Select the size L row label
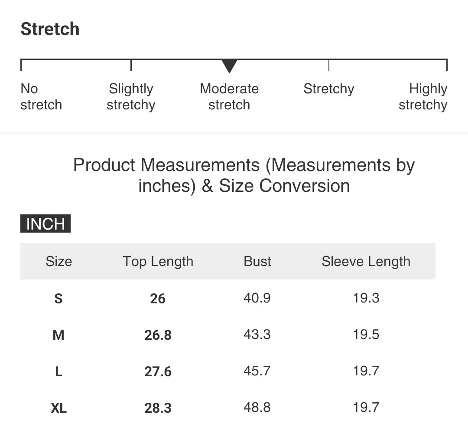This screenshot has width=468, height=424. click(58, 371)
